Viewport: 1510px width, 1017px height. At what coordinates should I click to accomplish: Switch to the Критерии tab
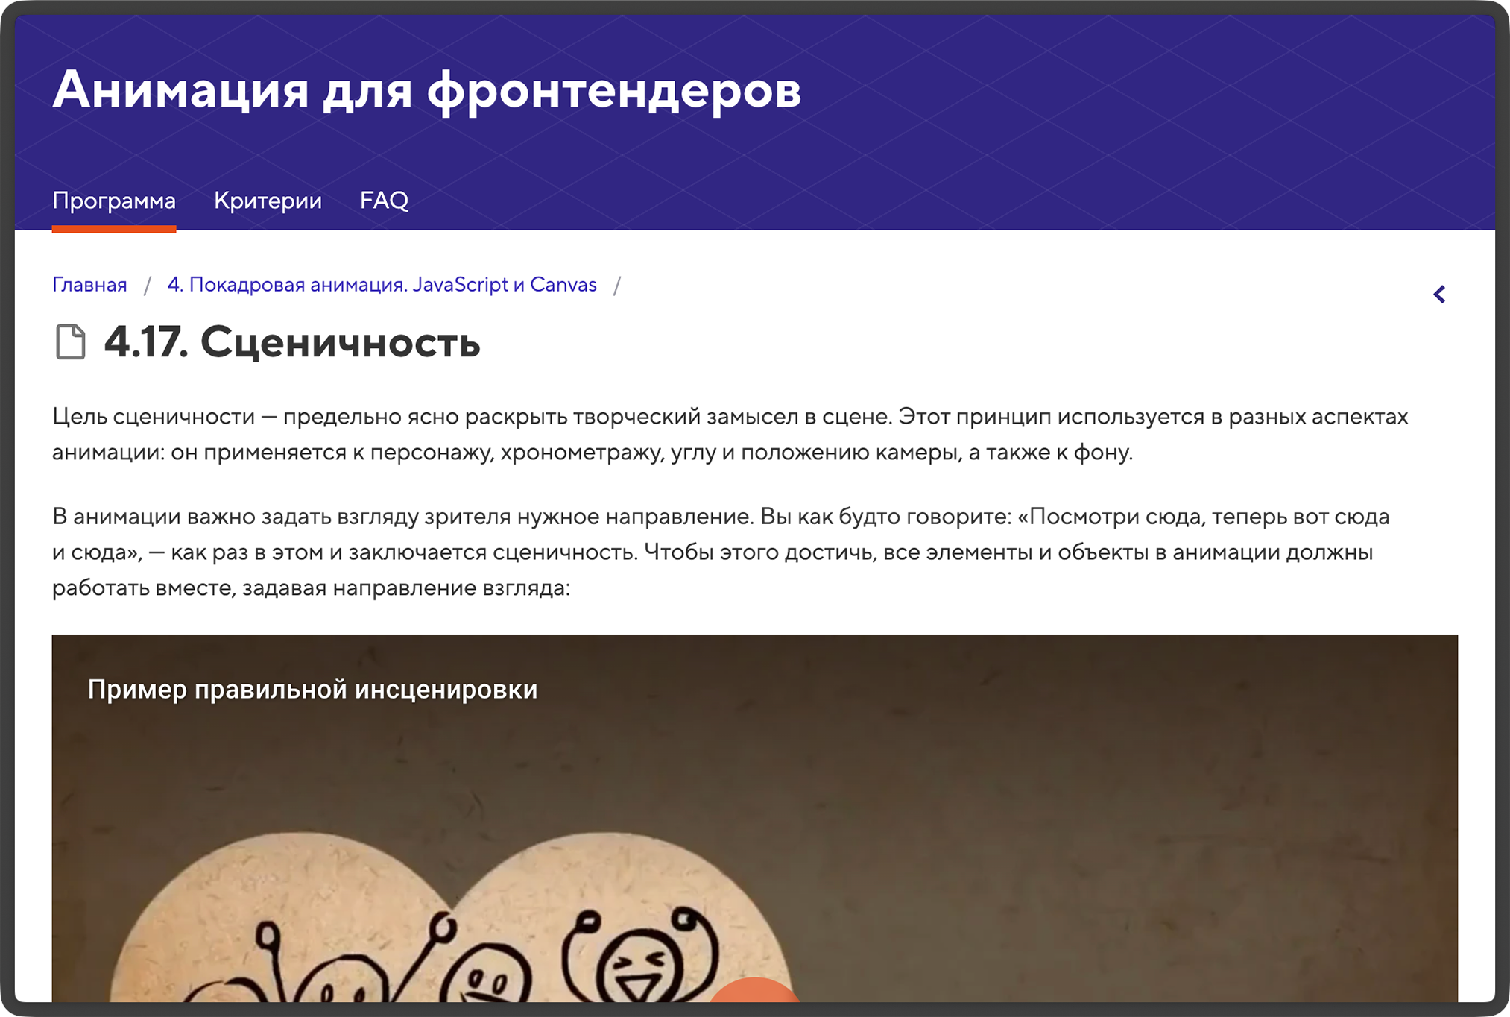[268, 200]
